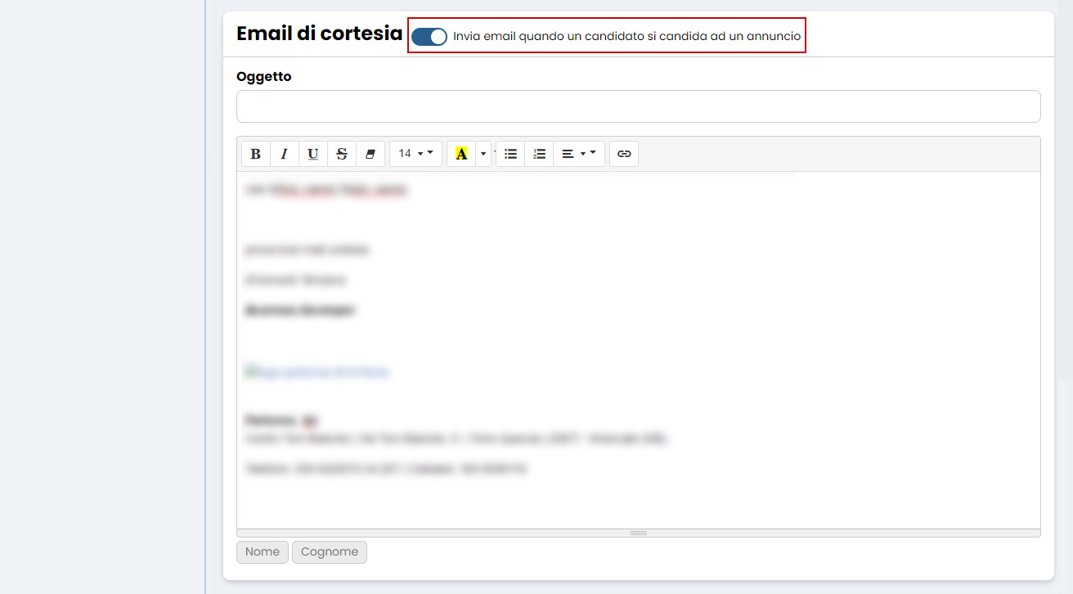This screenshot has height=594, width=1073.
Task: Apply italic formatting in the editor
Action: 284,153
